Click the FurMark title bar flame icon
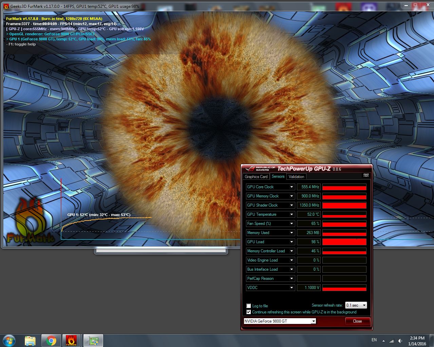434x347 pixels. click(x=6, y=6)
